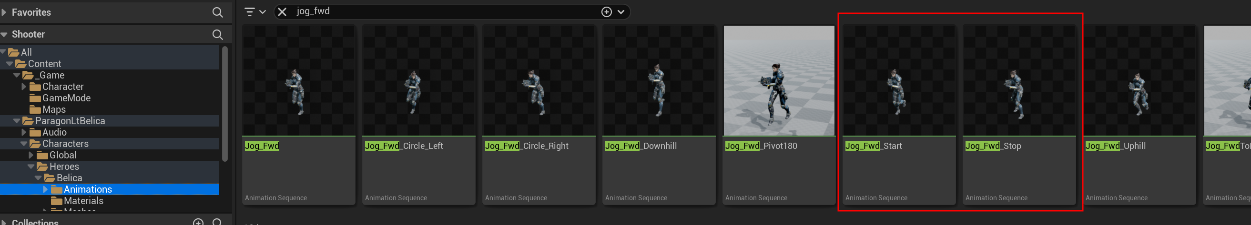Viewport: 1251px width, 225px height.
Task: Click the Jog_Fwd_Downhill asset name label
Action: (641, 146)
